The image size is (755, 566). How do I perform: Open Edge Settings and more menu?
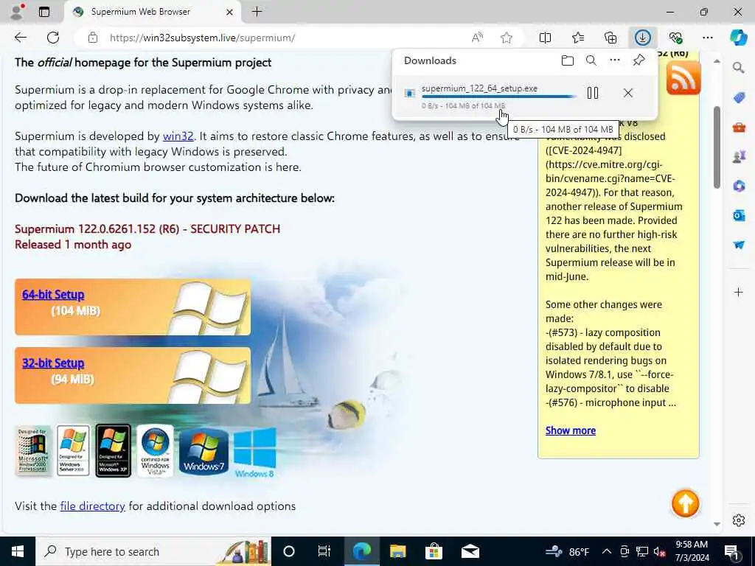point(707,38)
